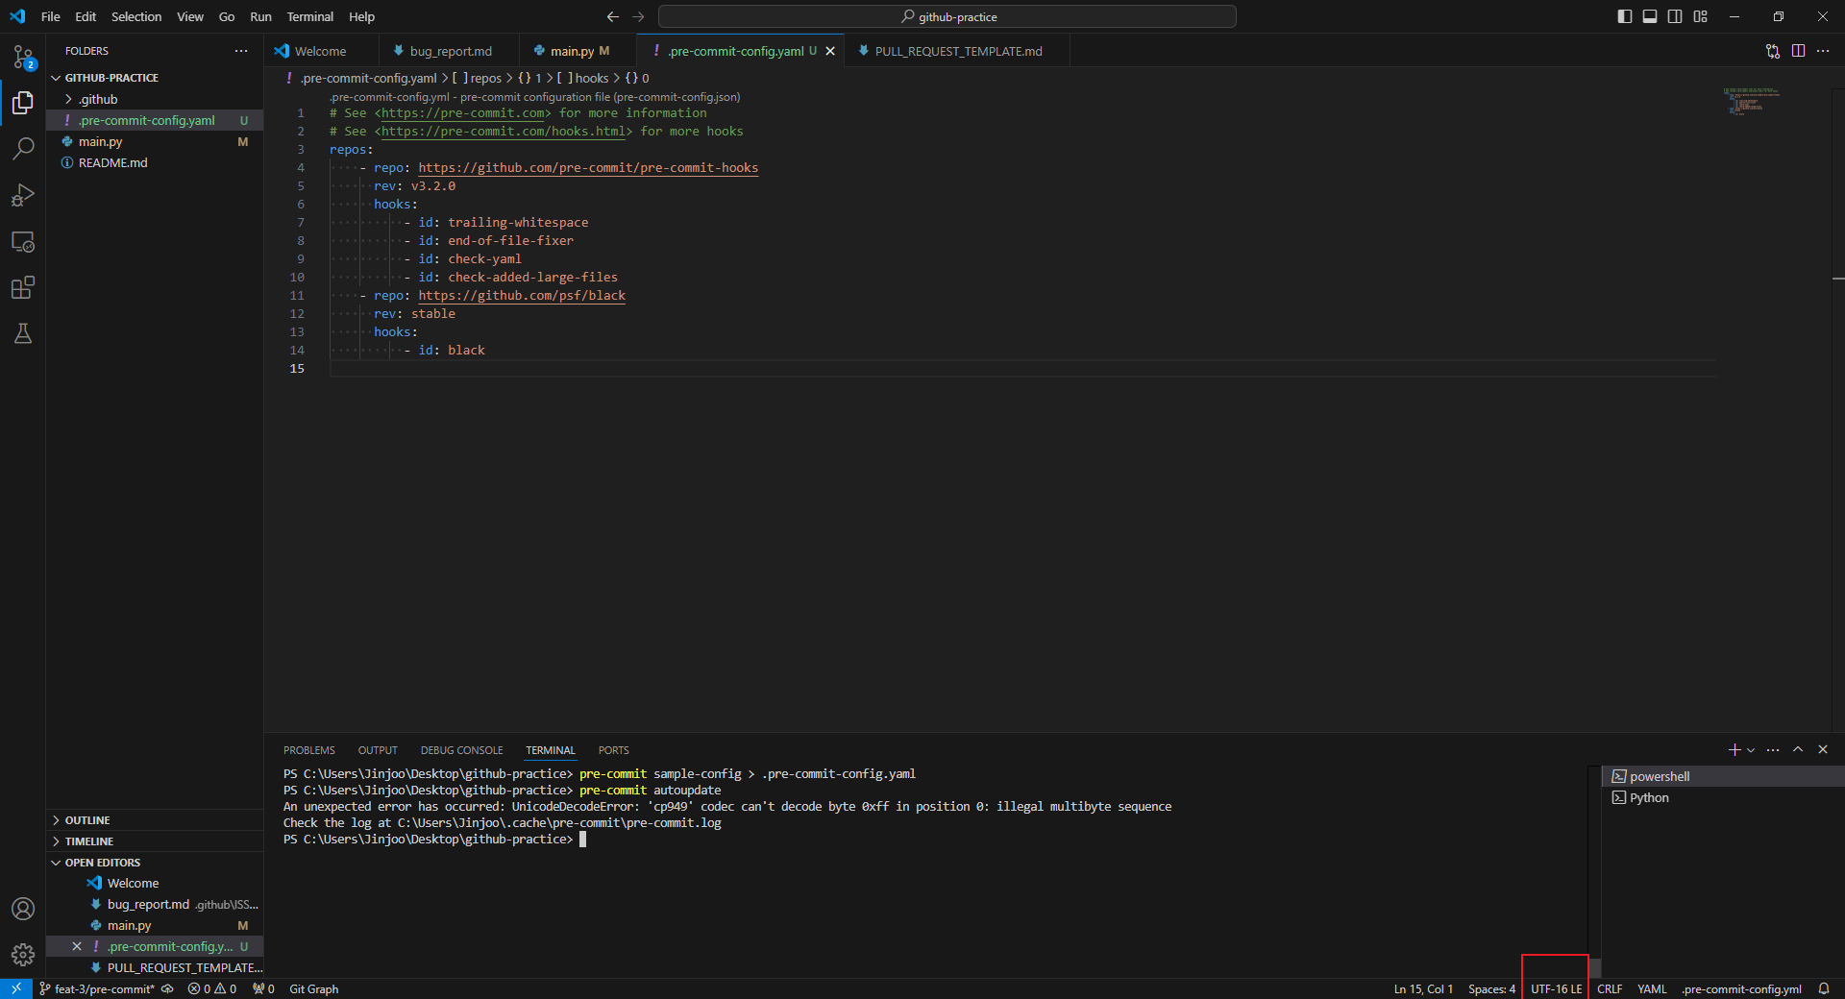Maximize the terminal panel size
Screen dimensions: 1845x999
coord(1798,749)
